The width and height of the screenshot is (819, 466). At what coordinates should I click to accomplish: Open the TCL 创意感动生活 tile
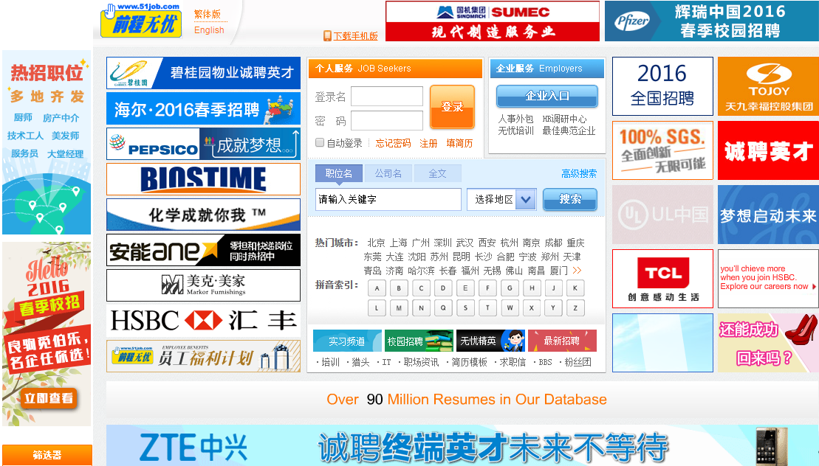point(663,279)
